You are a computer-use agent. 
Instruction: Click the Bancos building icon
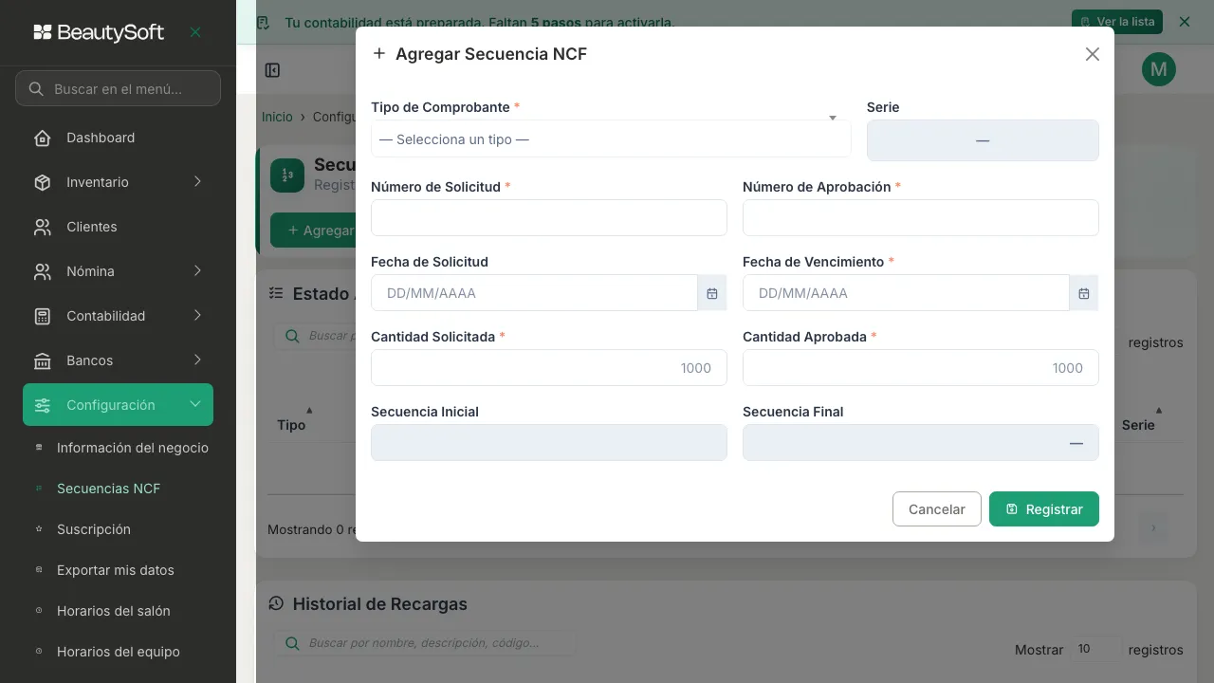point(43,360)
